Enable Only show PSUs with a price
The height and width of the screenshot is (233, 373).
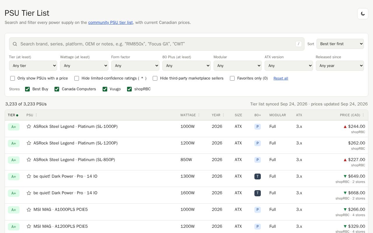(13, 78)
